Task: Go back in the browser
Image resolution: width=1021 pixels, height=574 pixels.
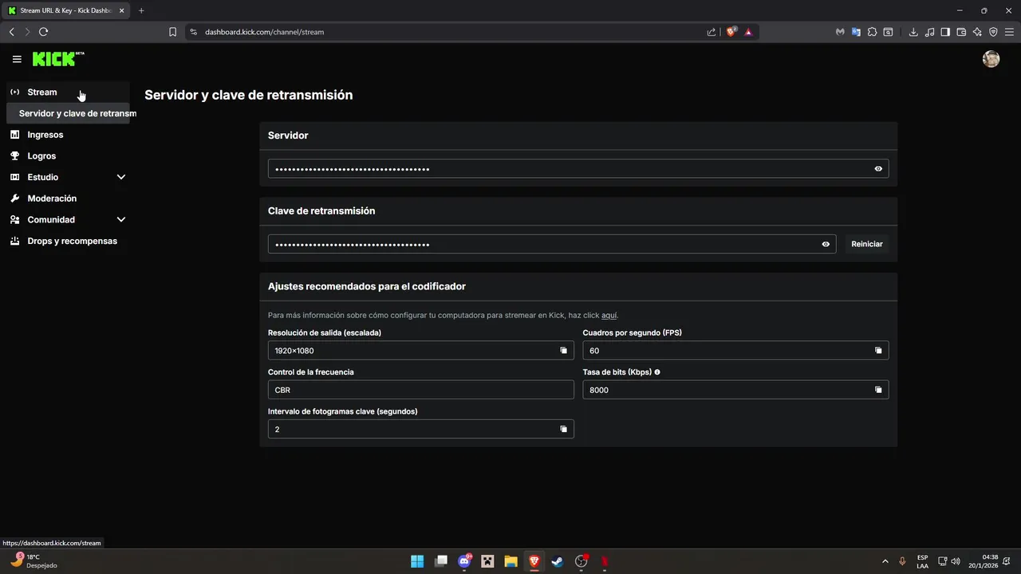Action: (11, 32)
